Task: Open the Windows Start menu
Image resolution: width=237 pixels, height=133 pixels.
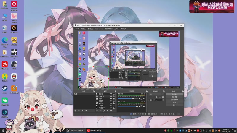Action: point(3,130)
